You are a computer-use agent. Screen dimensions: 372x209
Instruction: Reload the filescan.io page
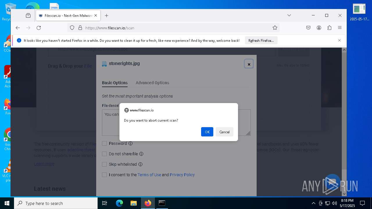(x=39, y=28)
